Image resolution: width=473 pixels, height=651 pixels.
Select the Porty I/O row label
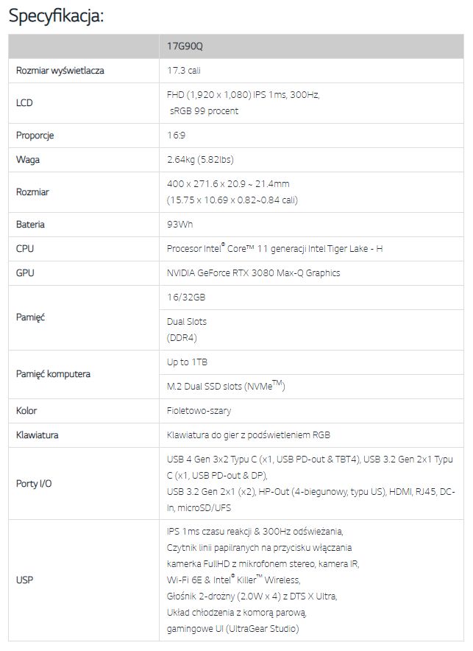[34, 484]
